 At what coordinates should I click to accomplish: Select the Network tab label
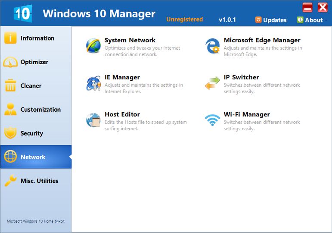[x=33, y=157]
